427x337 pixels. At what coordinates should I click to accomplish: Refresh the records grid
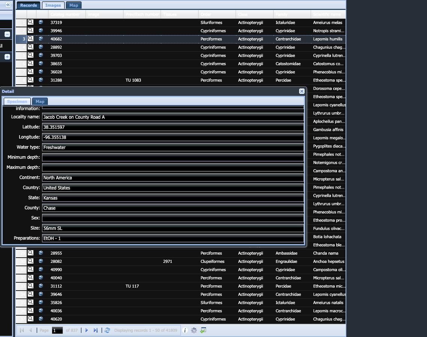coord(107,330)
